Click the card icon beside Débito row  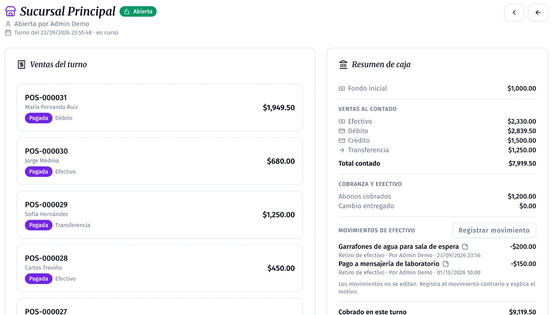[x=342, y=131]
